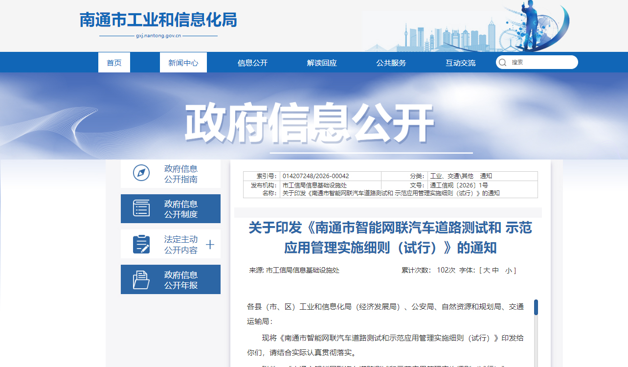
Task: Open 政府信息公开制度 sidebar link text
Action: [181, 209]
